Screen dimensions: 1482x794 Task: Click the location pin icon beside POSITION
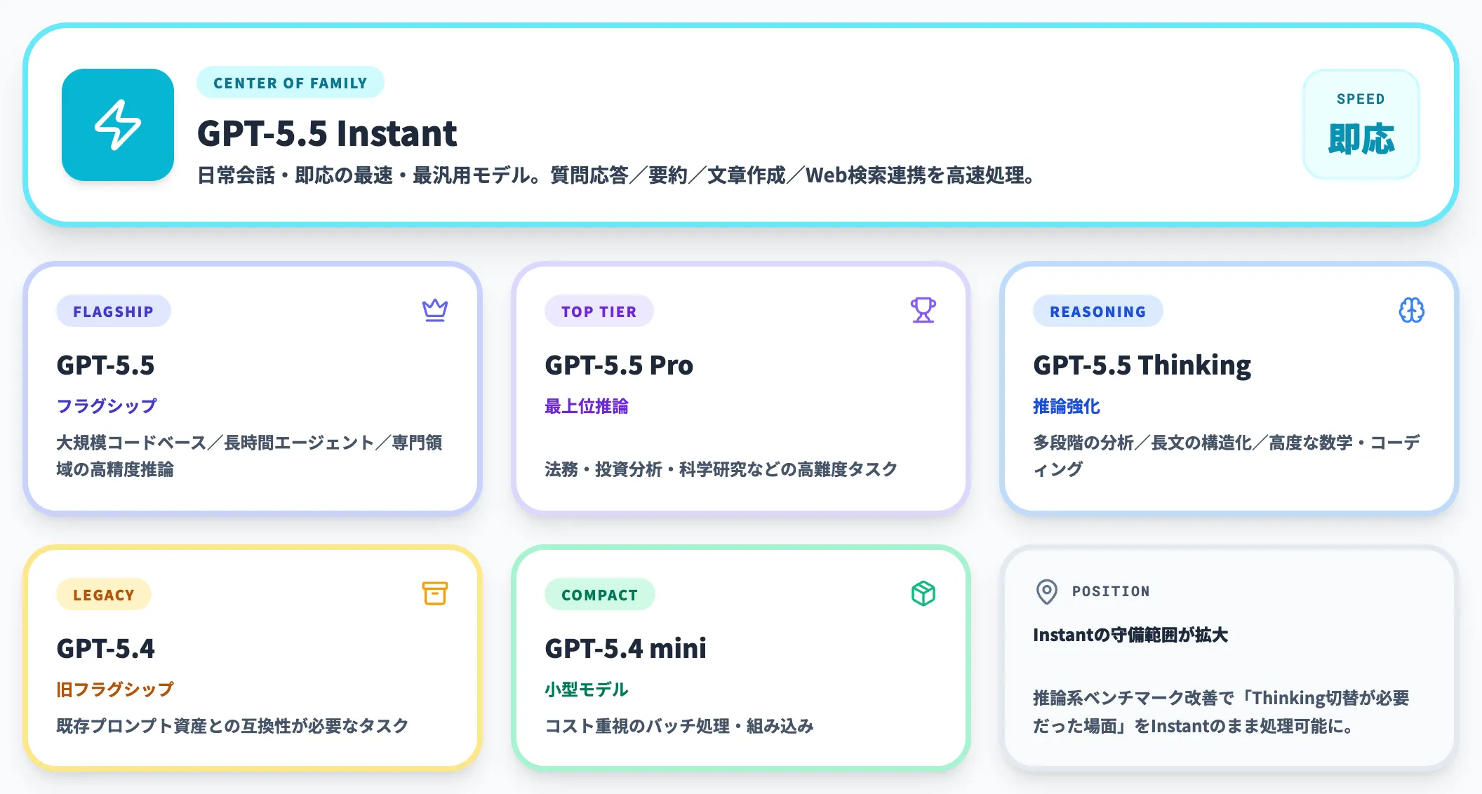coord(1047,592)
